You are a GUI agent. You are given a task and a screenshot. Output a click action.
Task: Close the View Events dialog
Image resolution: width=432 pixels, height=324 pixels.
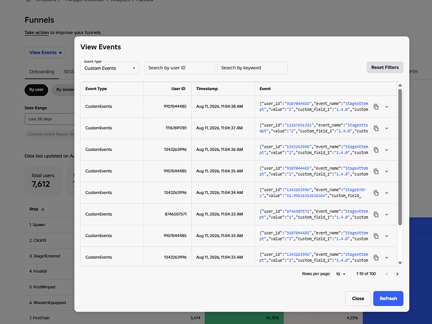[358, 298]
